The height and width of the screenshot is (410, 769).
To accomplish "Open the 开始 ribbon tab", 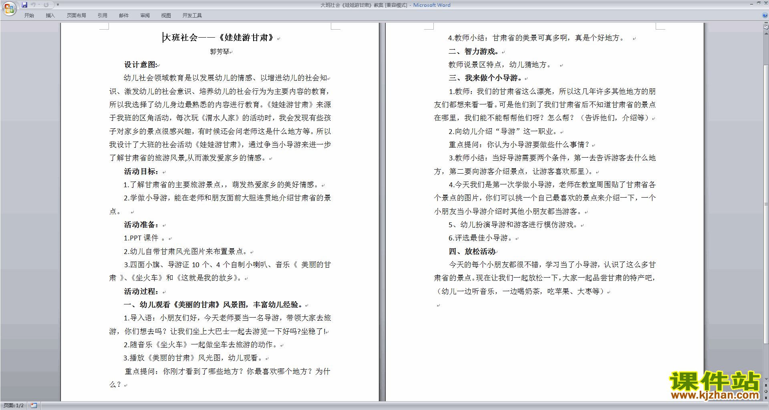I will pos(29,16).
